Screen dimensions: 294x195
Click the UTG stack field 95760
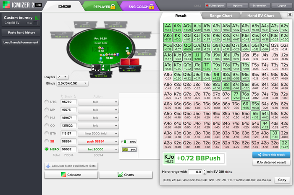(68, 102)
